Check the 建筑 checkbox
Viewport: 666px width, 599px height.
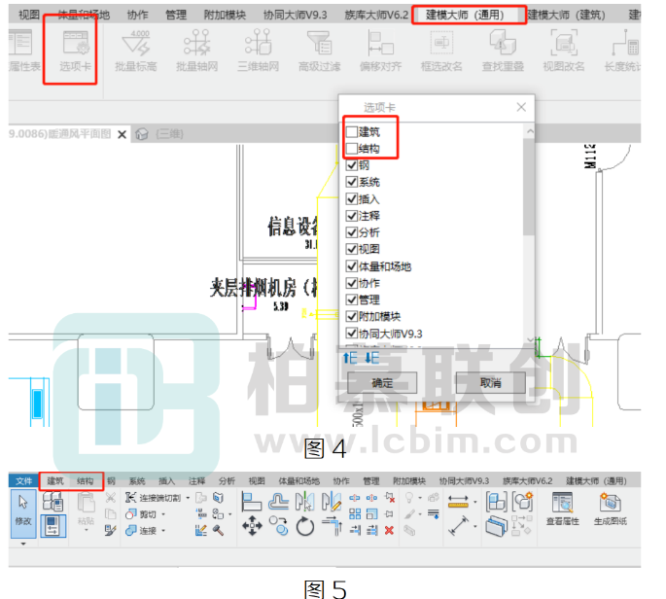coord(351,132)
